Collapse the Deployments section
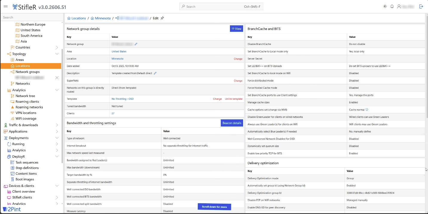 point(57,138)
